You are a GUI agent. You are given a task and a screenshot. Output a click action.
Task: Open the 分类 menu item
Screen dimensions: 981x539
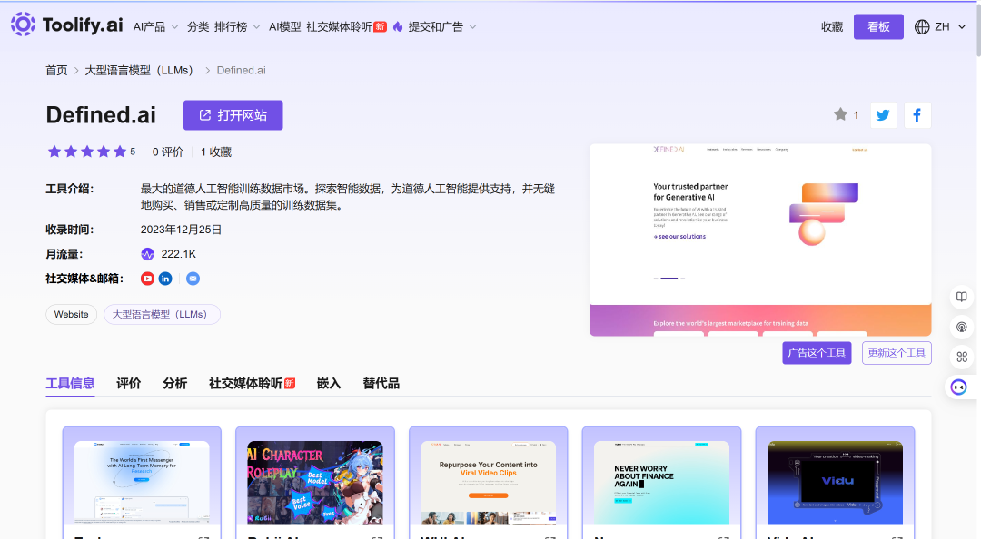[198, 27]
